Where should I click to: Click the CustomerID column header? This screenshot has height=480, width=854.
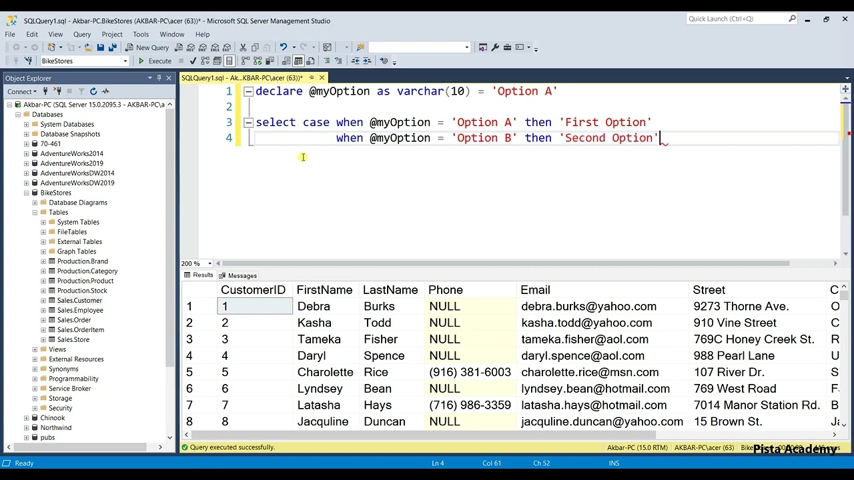(x=255, y=290)
